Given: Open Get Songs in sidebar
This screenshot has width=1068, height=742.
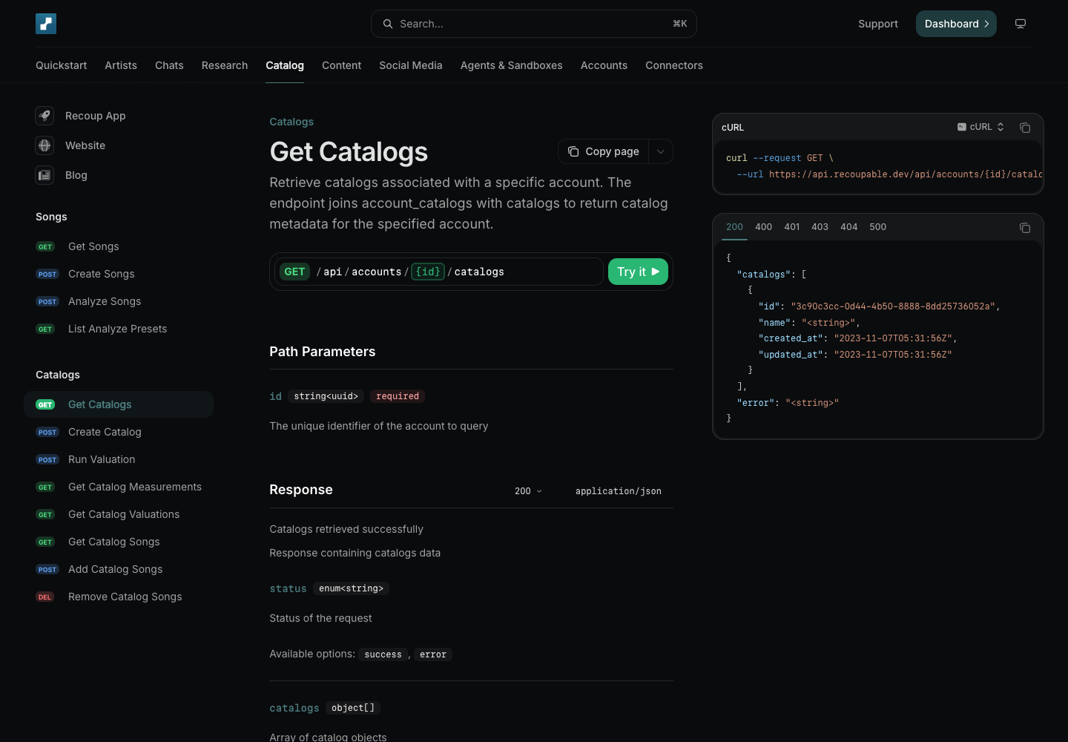Looking at the screenshot, I should (x=119, y=246).
